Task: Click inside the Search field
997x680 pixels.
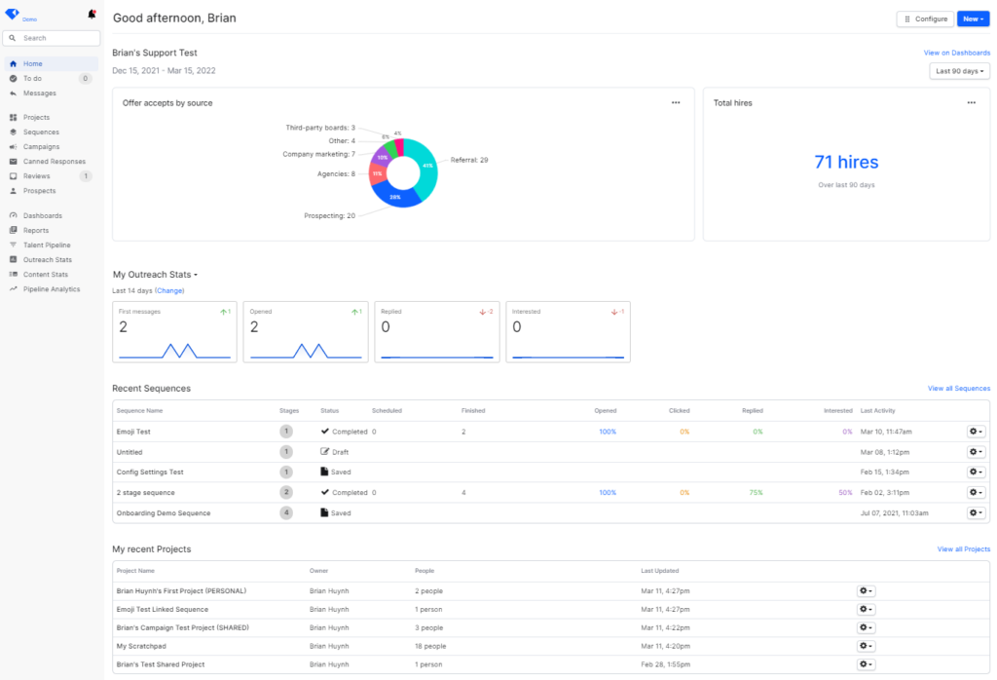Action: (x=54, y=37)
